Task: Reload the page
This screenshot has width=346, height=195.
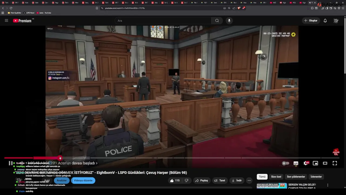Action: pos(11,8)
